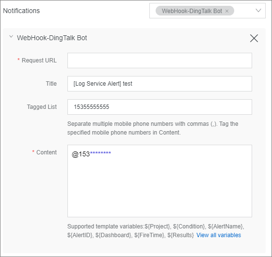This screenshot has height=257, width=272.
Task: Click inside the Content text area
Action: point(160,181)
